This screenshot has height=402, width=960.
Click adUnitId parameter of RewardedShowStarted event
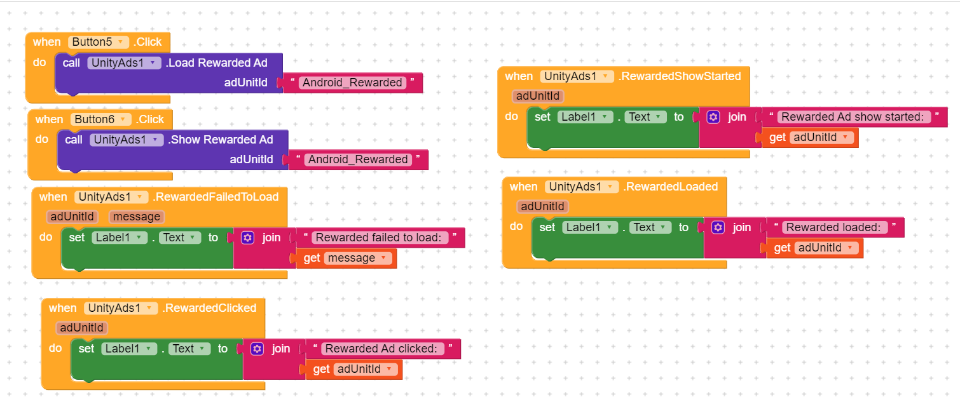pos(538,96)
